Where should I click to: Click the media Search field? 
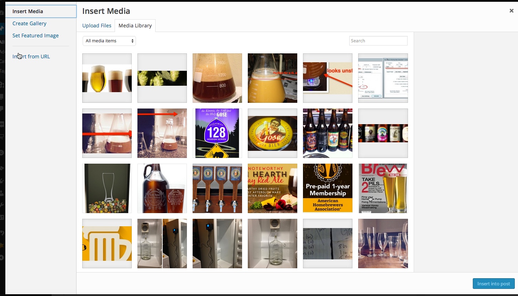click(378, 41)
